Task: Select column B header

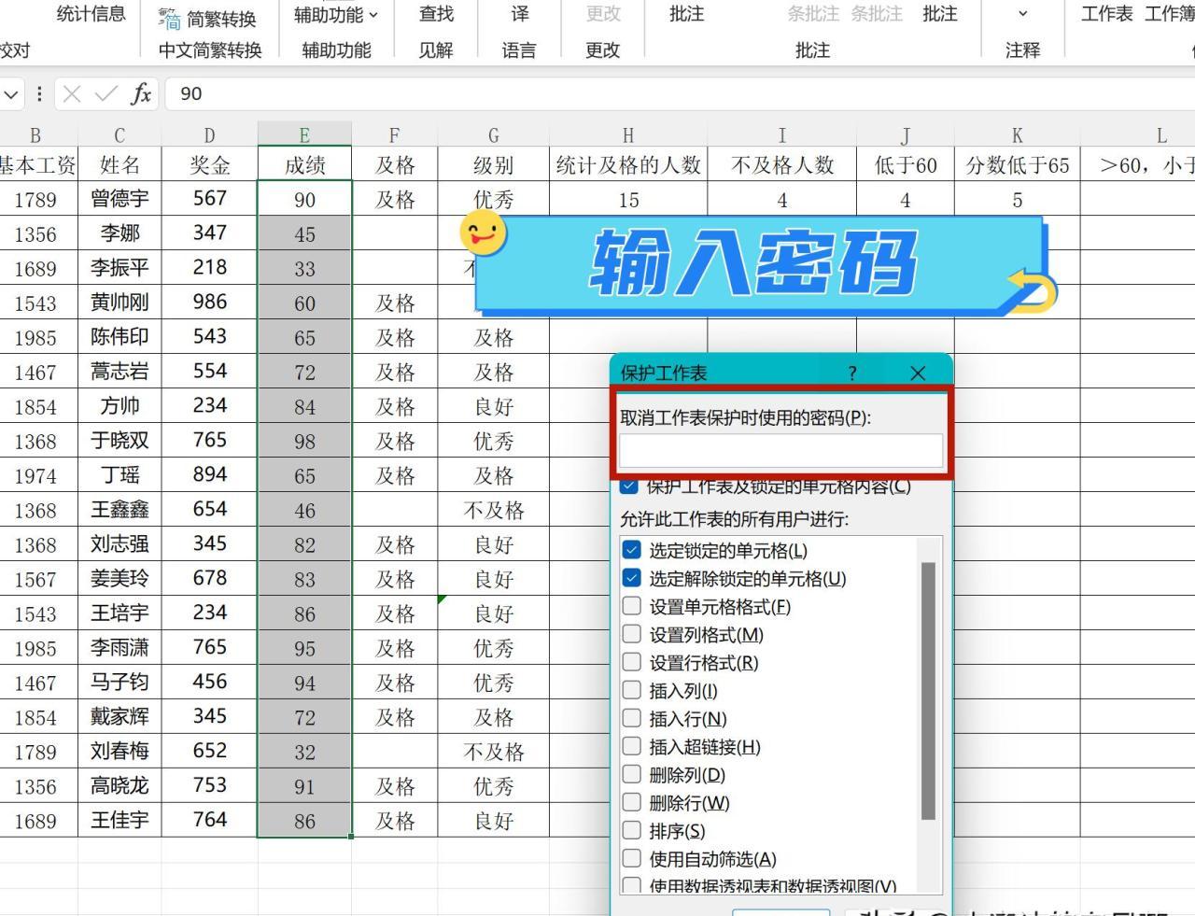Action: pos(35,135)
